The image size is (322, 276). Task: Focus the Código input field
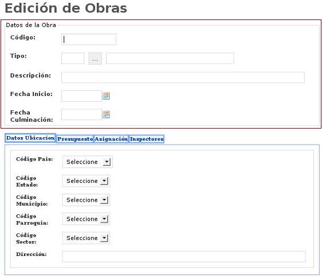[89, 39]
